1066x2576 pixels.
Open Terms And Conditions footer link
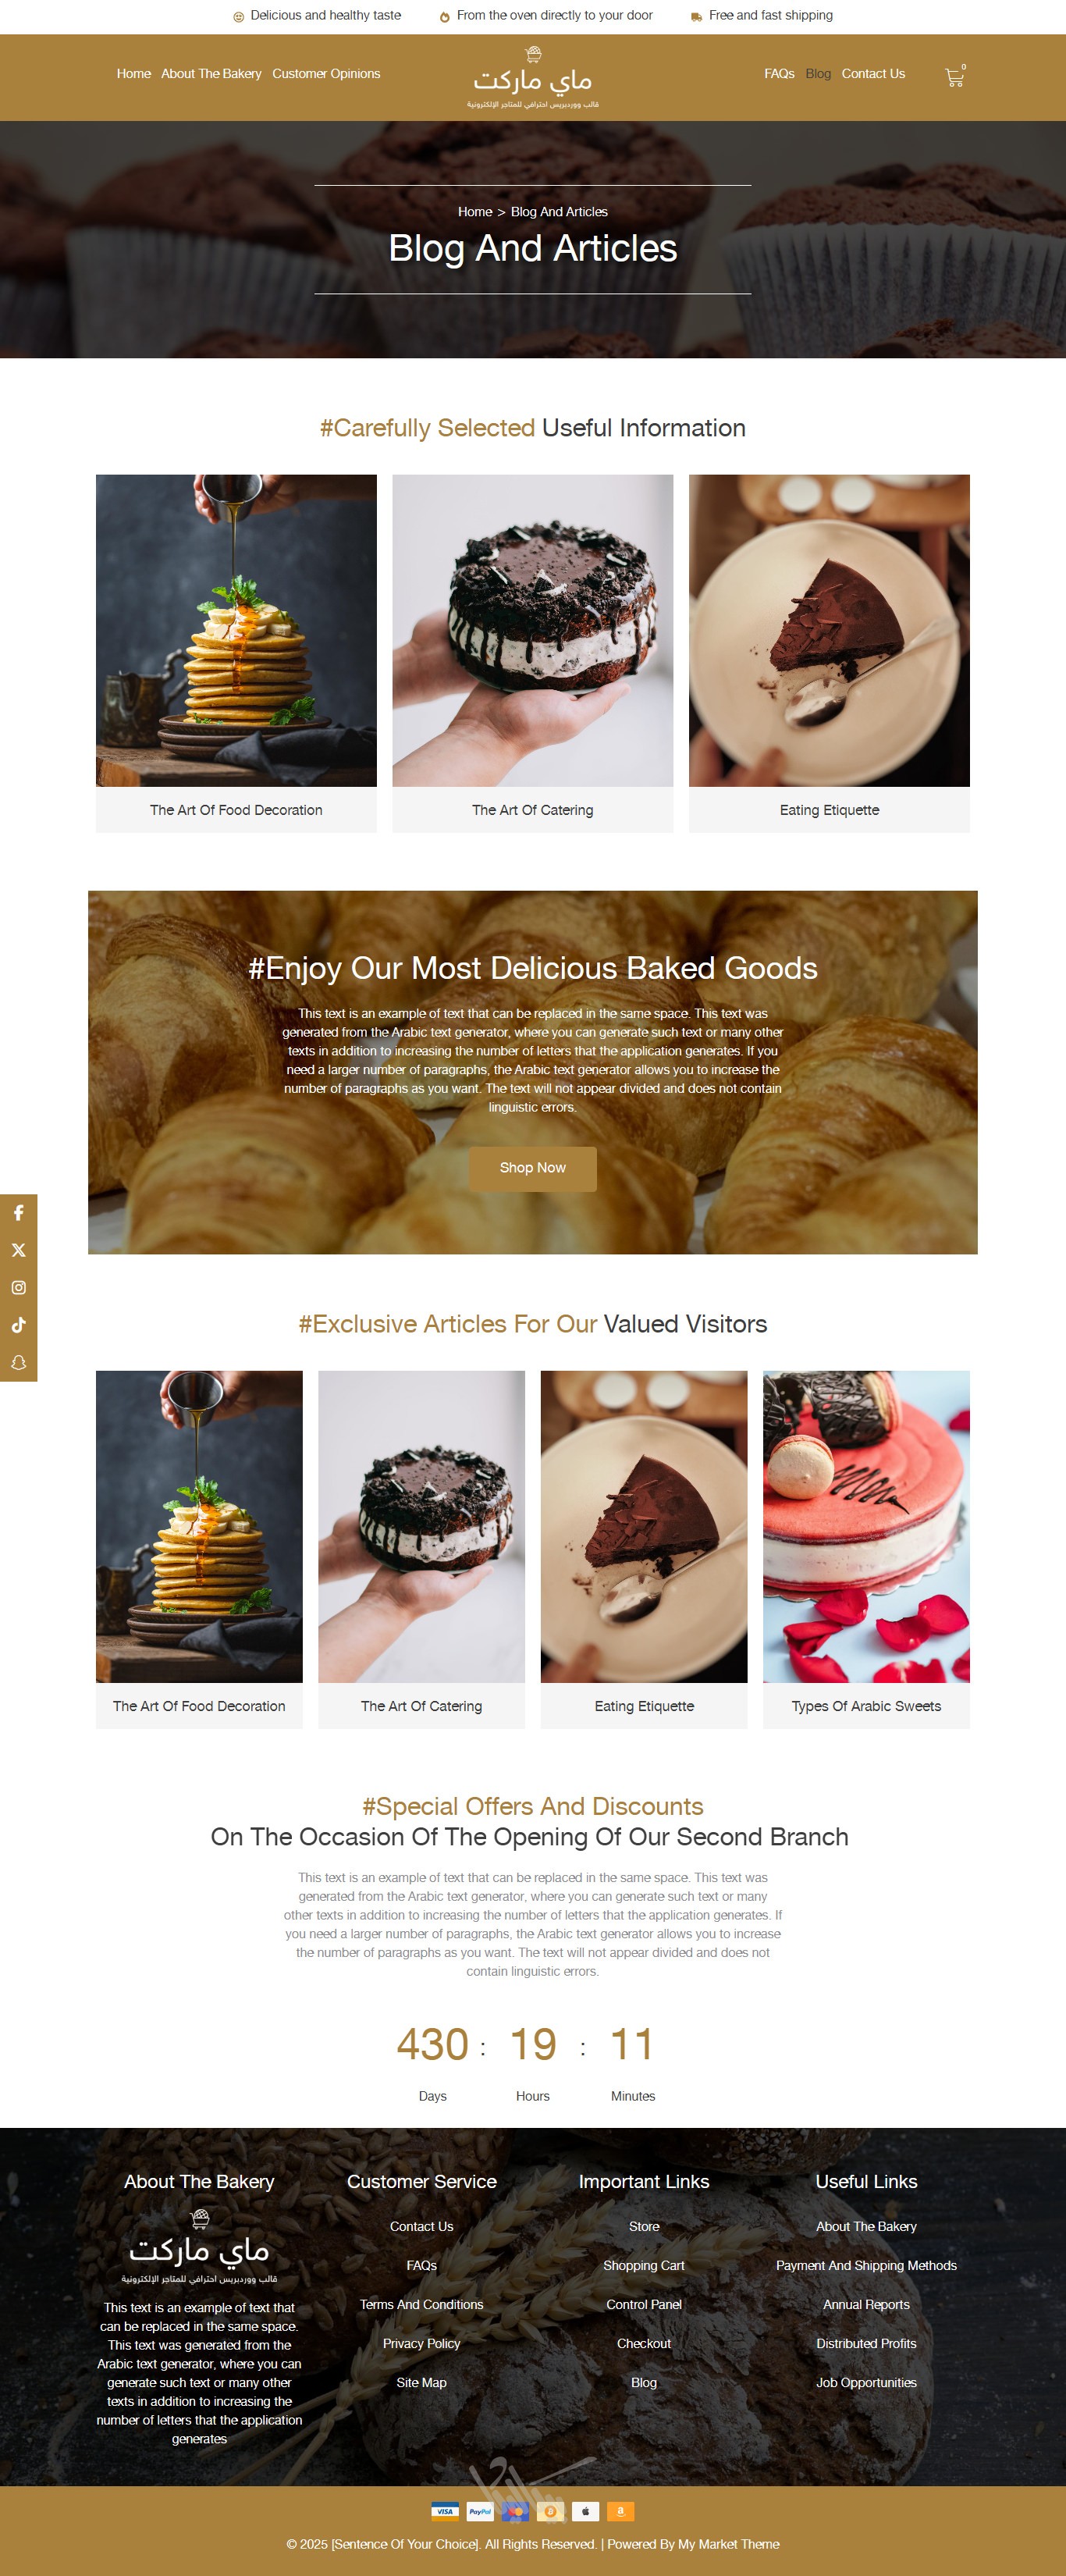coord(421,2304)
